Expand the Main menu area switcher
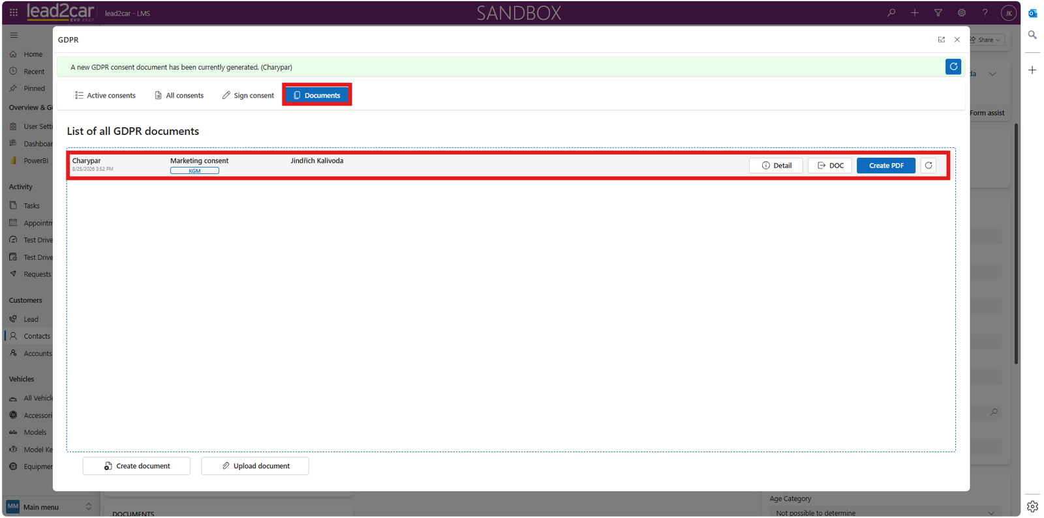The width and height of the screenshot is (1044, 518). 49,507
